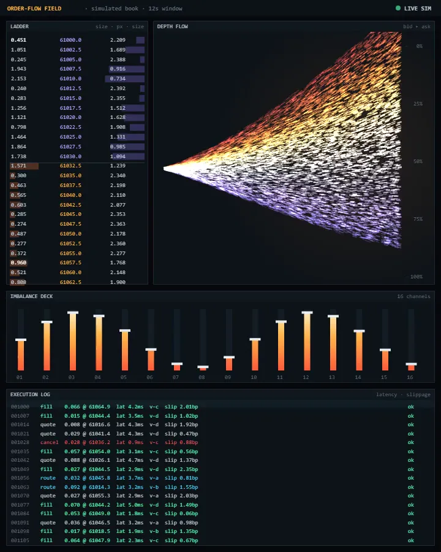Click log entry 001063 route at 61014.3

222,487
